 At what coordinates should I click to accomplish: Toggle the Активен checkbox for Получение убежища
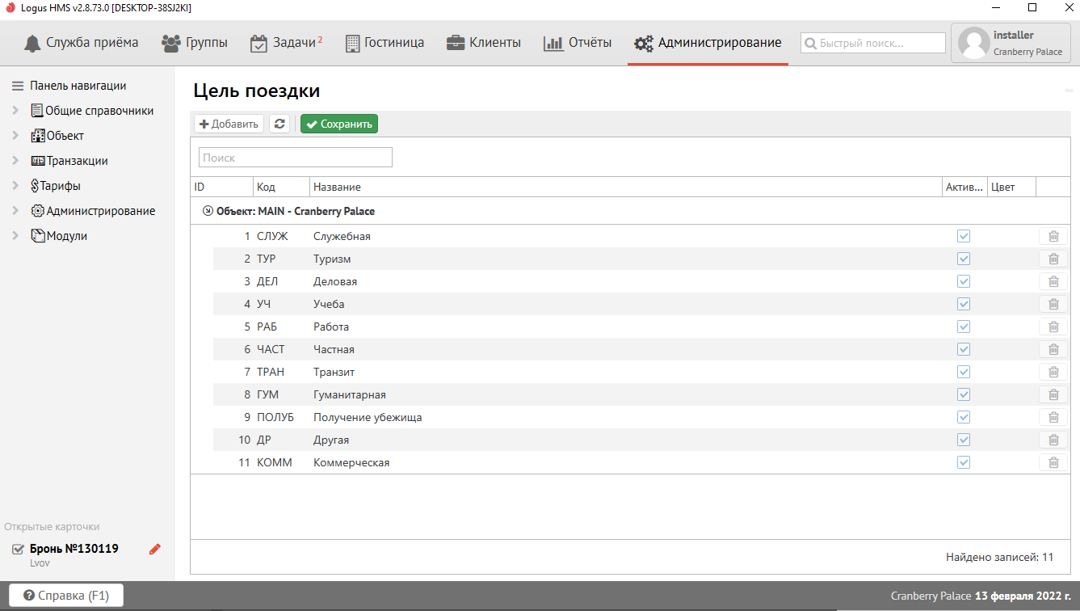[x=964, y=417]
